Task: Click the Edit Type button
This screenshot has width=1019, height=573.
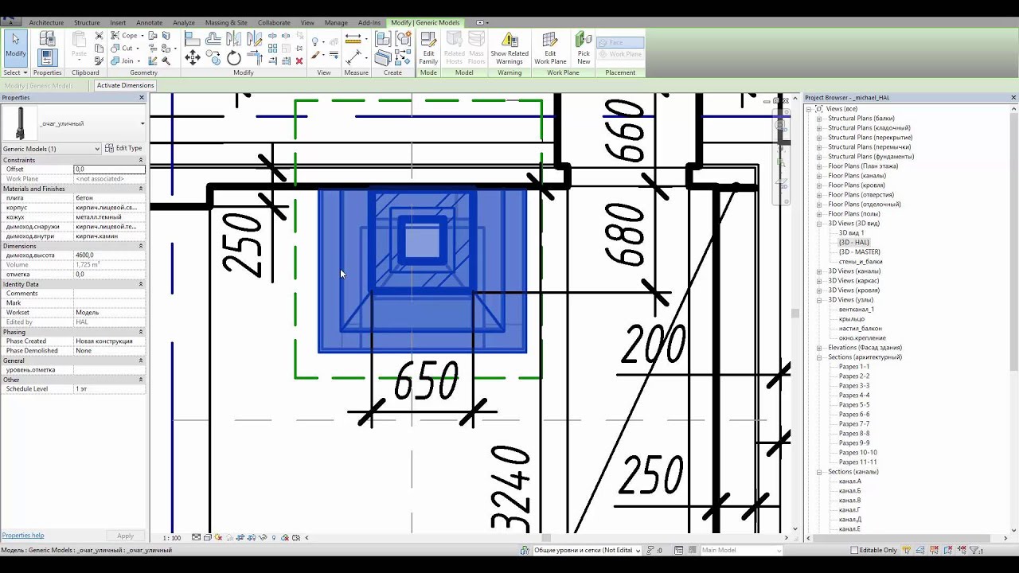Action: click(124, 148)
